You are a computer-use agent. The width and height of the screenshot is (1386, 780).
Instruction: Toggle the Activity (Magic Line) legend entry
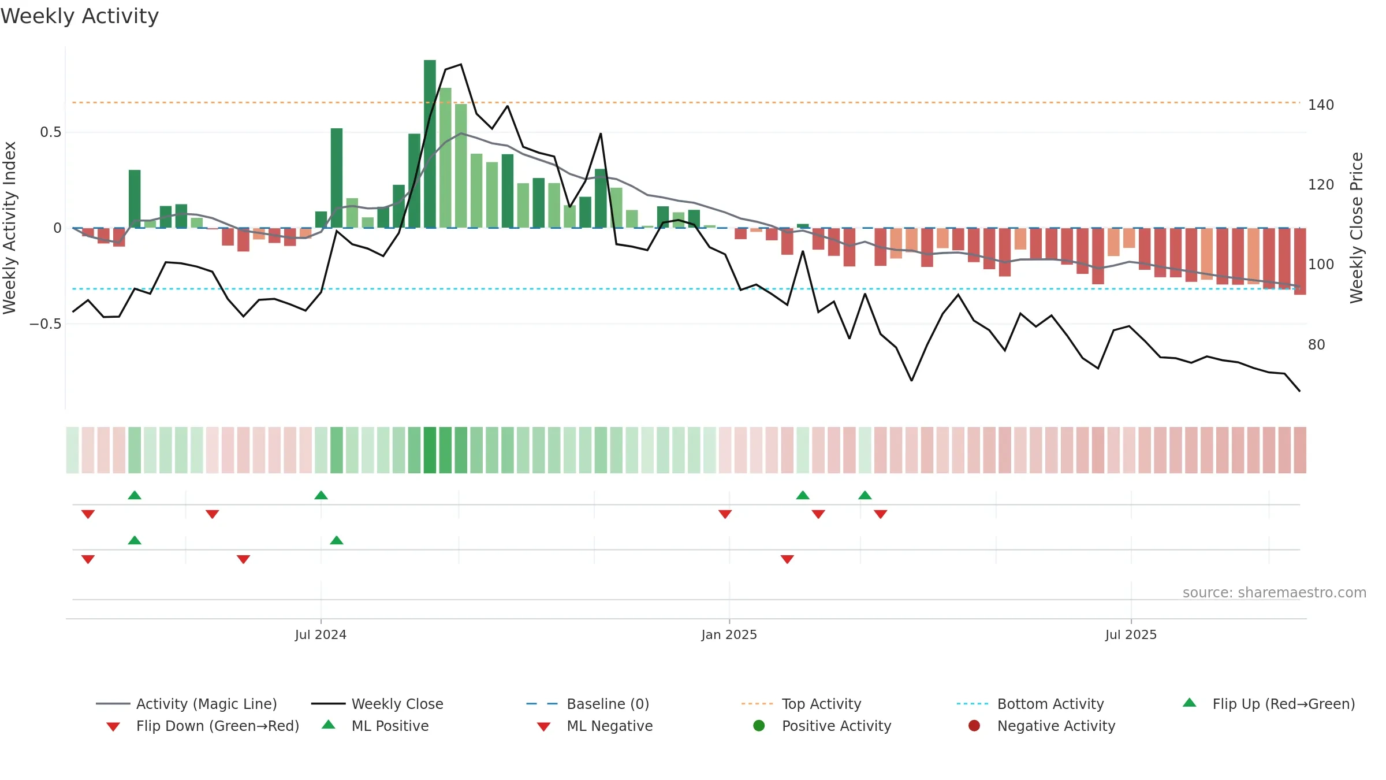pyautogui.click(x=187, y=704)
